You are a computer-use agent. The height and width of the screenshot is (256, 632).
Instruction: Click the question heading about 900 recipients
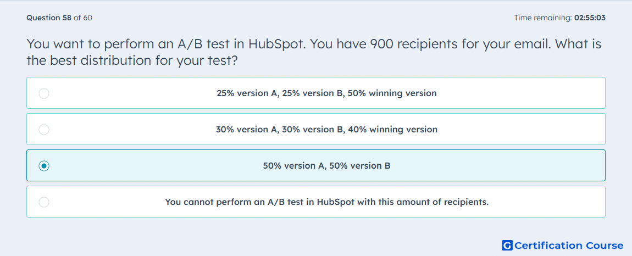314,52
